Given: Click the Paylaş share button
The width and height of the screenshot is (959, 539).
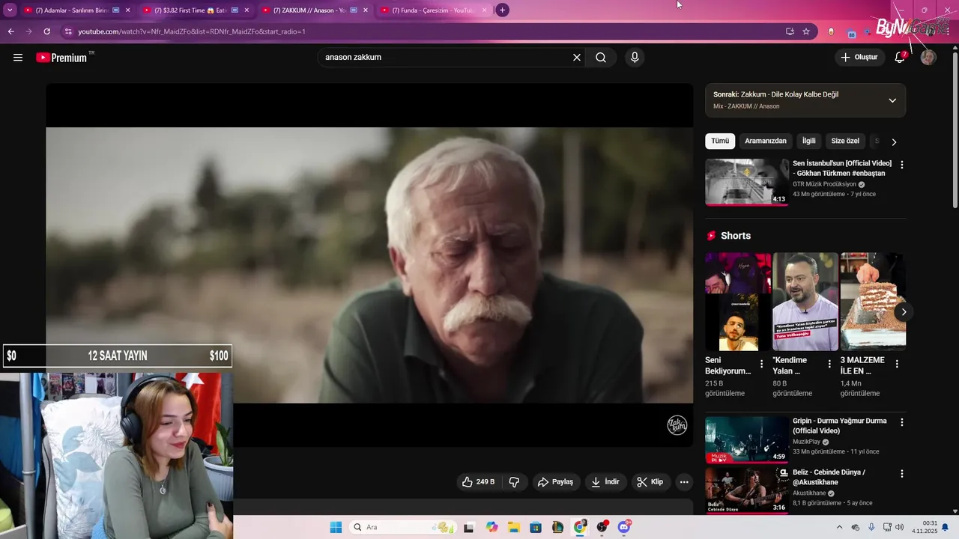Looking at the screenshot, I should point(555,482).
